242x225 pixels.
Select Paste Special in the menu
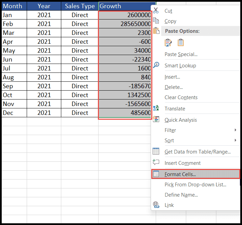coord(181,54)
